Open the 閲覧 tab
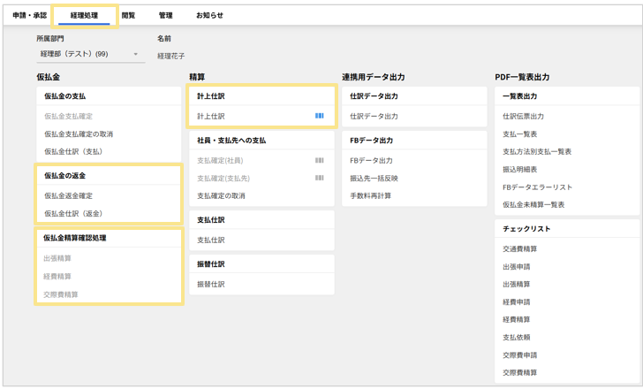 point(128,15)
